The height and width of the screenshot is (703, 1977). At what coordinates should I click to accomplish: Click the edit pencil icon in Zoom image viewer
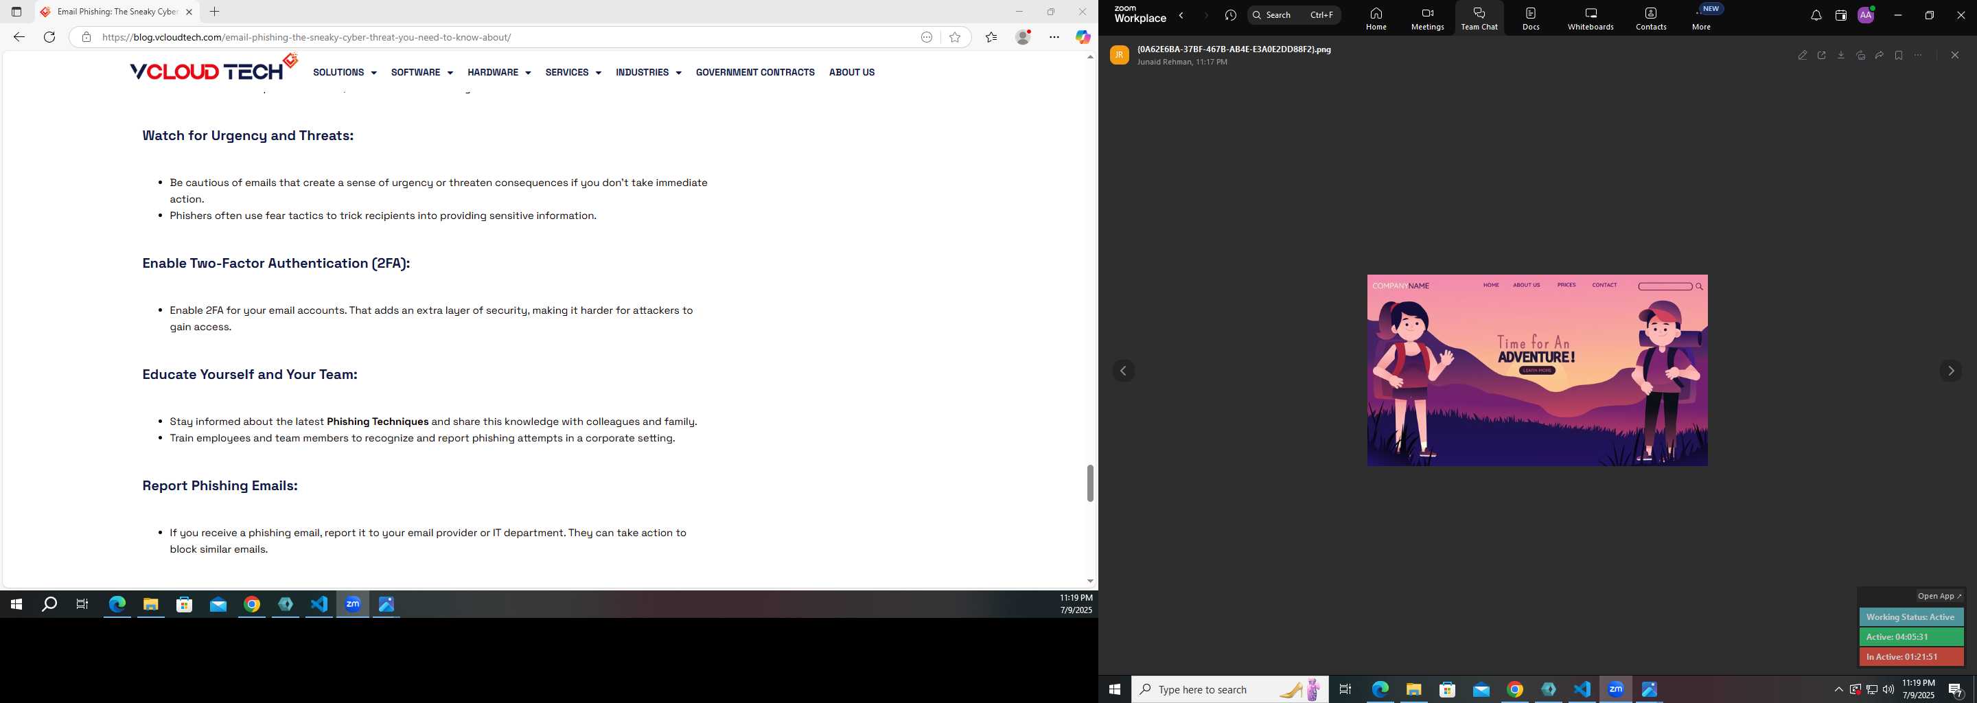click(1803, 55)
